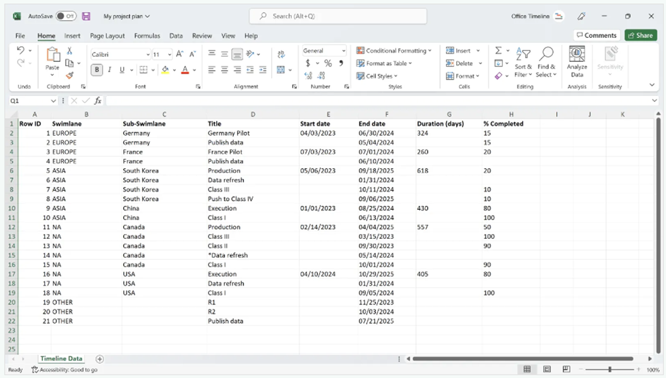Click the Insert Function fx icon
Image resolution: width=666 pixels, height=378 pixels.
[x=98, y=101]
